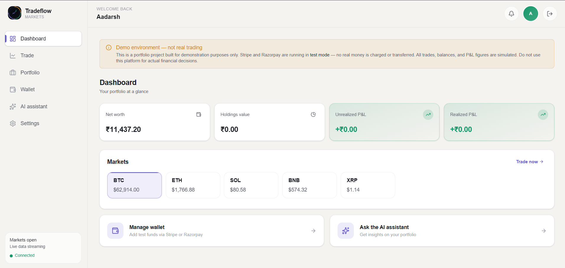Image resolution: width=565 pixels, height=268 pixels.
Task: Select the ETH market card
Action: click(193, 185)
